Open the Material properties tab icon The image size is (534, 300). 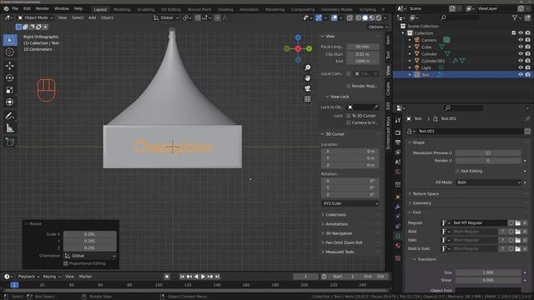pyautogui.click(x=398, y=246)
